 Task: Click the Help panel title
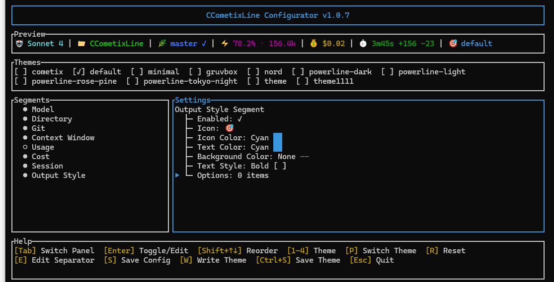pos(23,241)
